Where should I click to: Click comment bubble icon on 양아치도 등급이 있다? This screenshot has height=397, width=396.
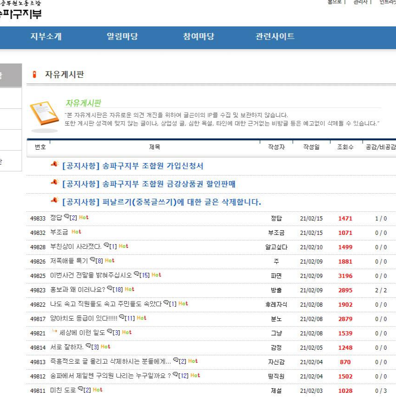(x=122, y=317)
